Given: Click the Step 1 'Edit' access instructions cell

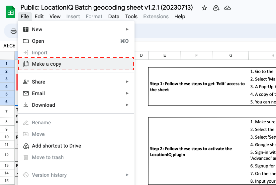Looking at the screenshot, I should [x=198, y=87].
